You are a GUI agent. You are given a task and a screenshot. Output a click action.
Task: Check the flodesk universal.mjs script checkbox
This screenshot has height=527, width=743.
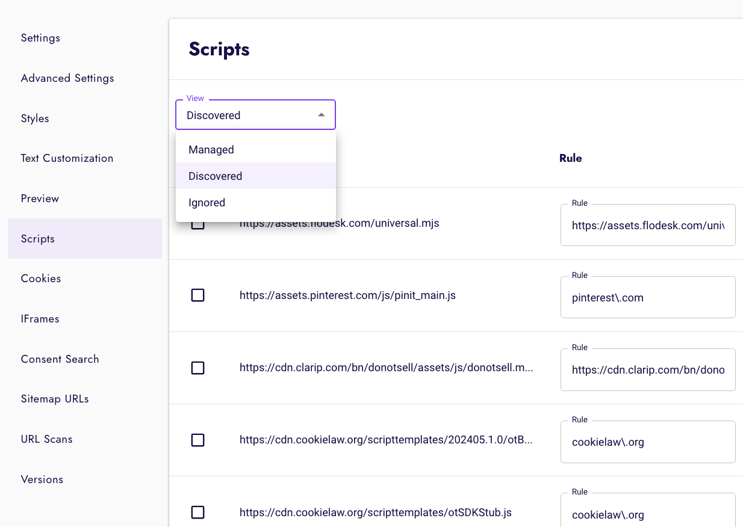pyautogui.click(x=197, y=223)
